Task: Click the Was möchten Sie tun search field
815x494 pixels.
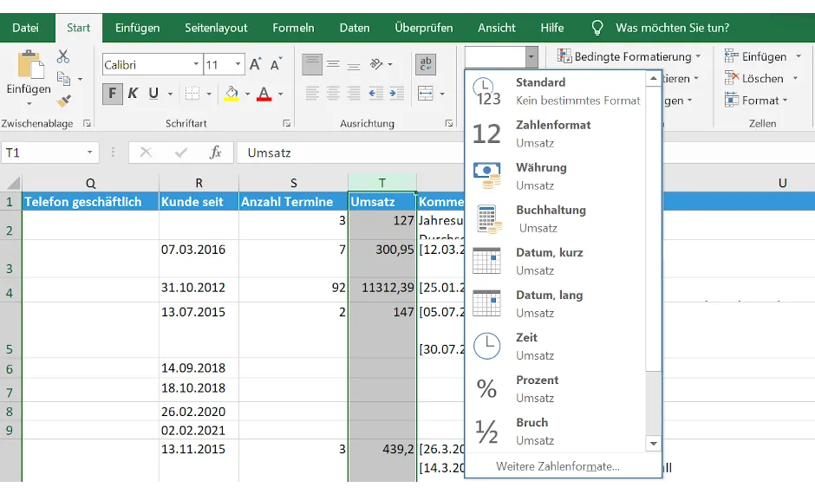Action: point(672,28)
